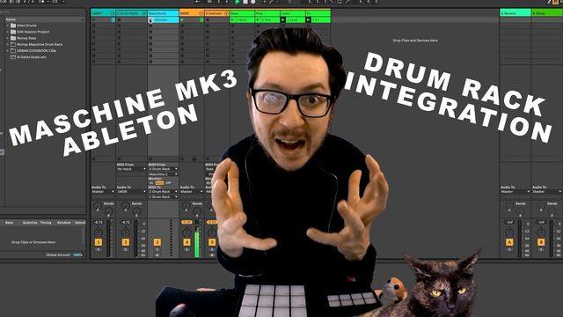Image resolution: width=563 pixels, height=317 pixels.
Task: Select the green Lead track header
Action: (x=293, y=13)
